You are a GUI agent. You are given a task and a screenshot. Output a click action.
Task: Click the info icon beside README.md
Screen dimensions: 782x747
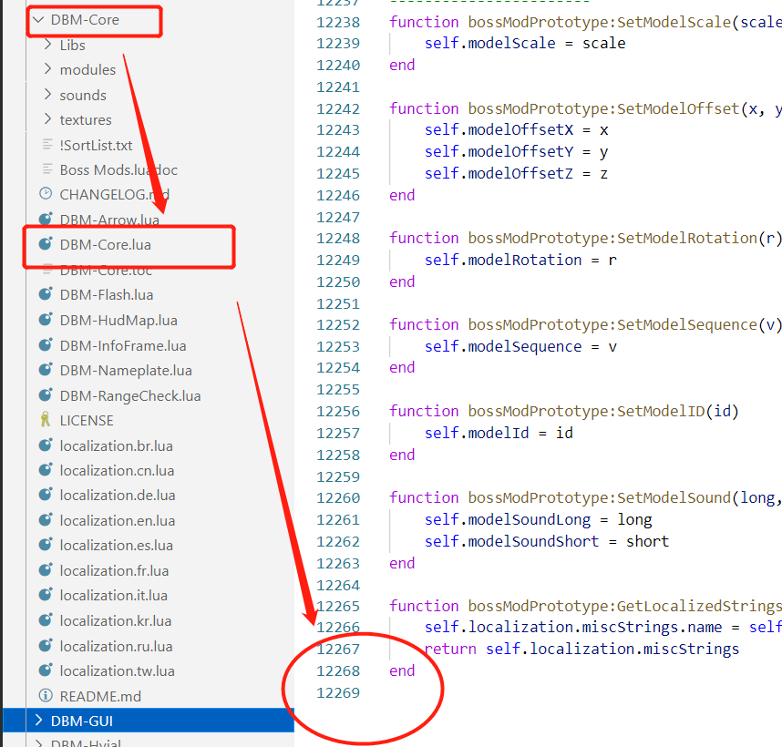click(x=46, y=696)
